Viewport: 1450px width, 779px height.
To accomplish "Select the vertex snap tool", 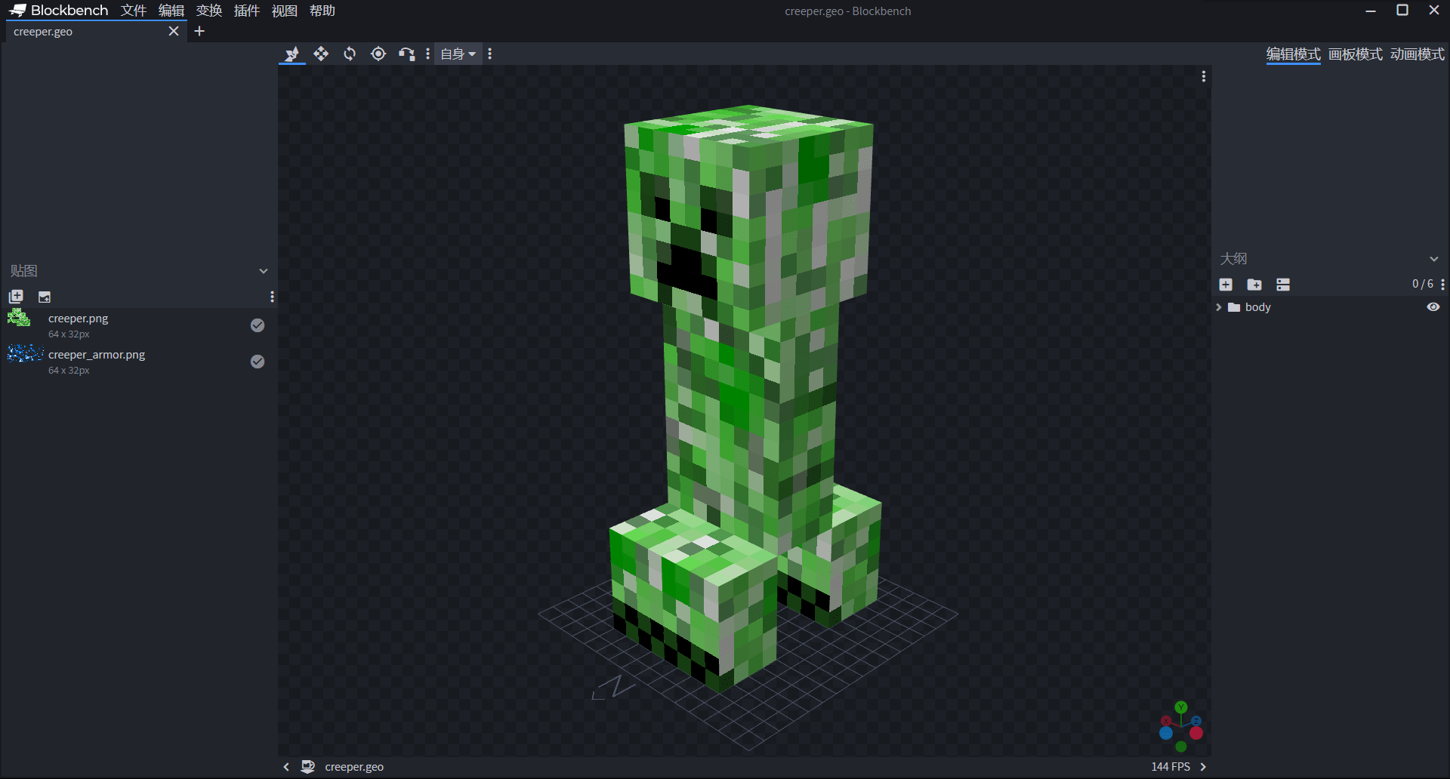I will coord(407,54).
